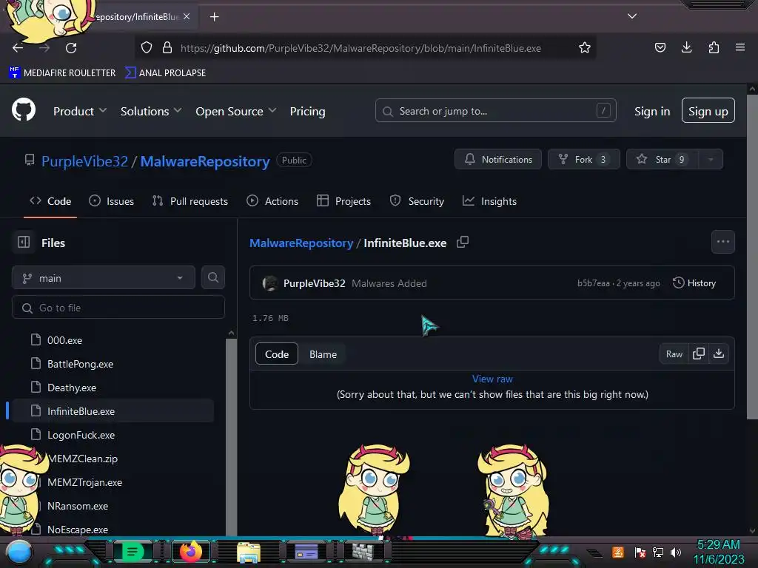The image size is (758, 568).
Task: Switch to the Insights tab
Action: click(490, 201)
